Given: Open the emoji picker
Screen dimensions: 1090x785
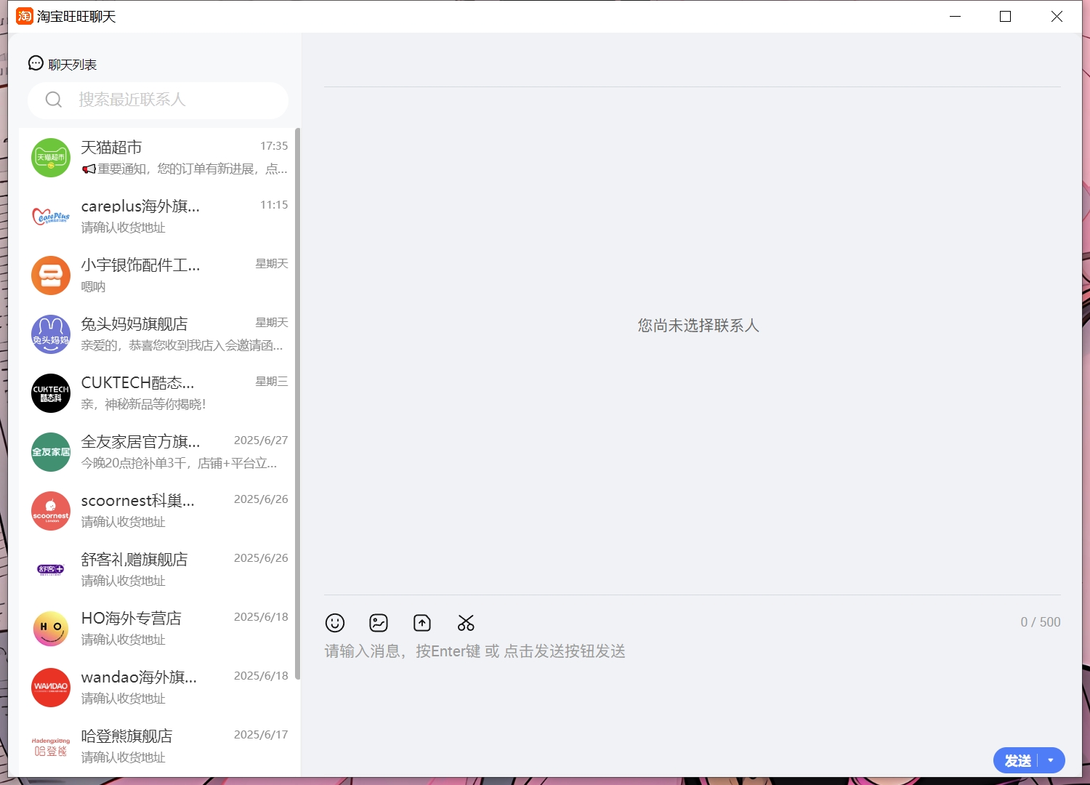Looking at the screenshot, I should pyautogui.click(x=335, y=623).
